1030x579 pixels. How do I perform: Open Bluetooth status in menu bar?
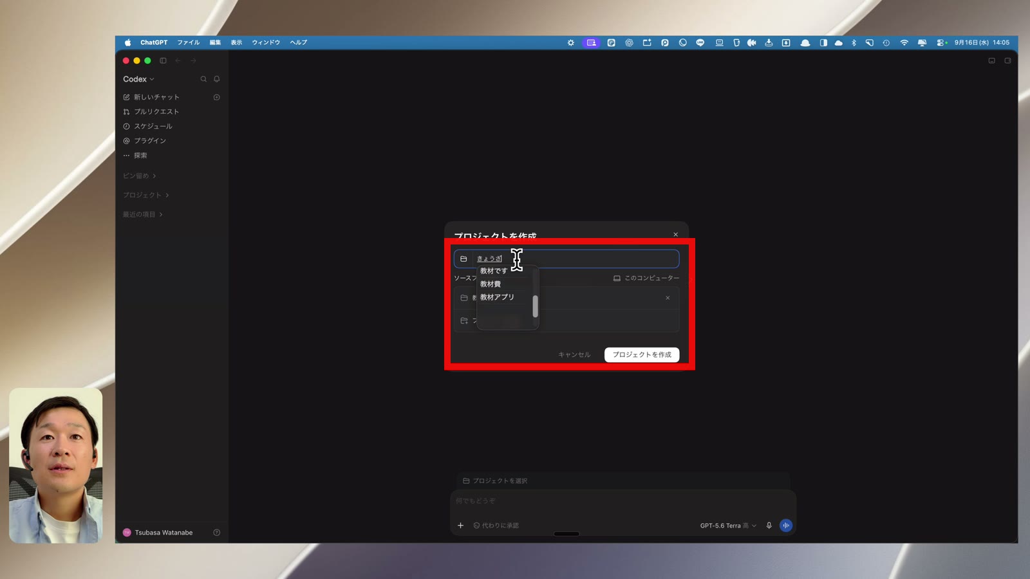854,42
